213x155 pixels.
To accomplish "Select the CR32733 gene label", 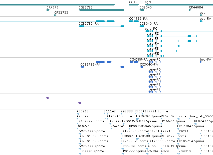I will (x=61, y=13).
